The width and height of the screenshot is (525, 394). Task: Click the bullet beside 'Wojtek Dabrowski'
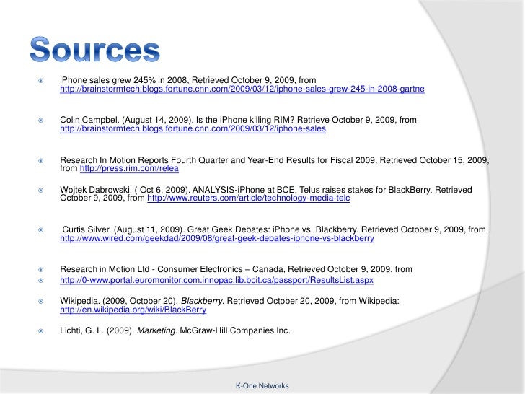click(41, 190)
